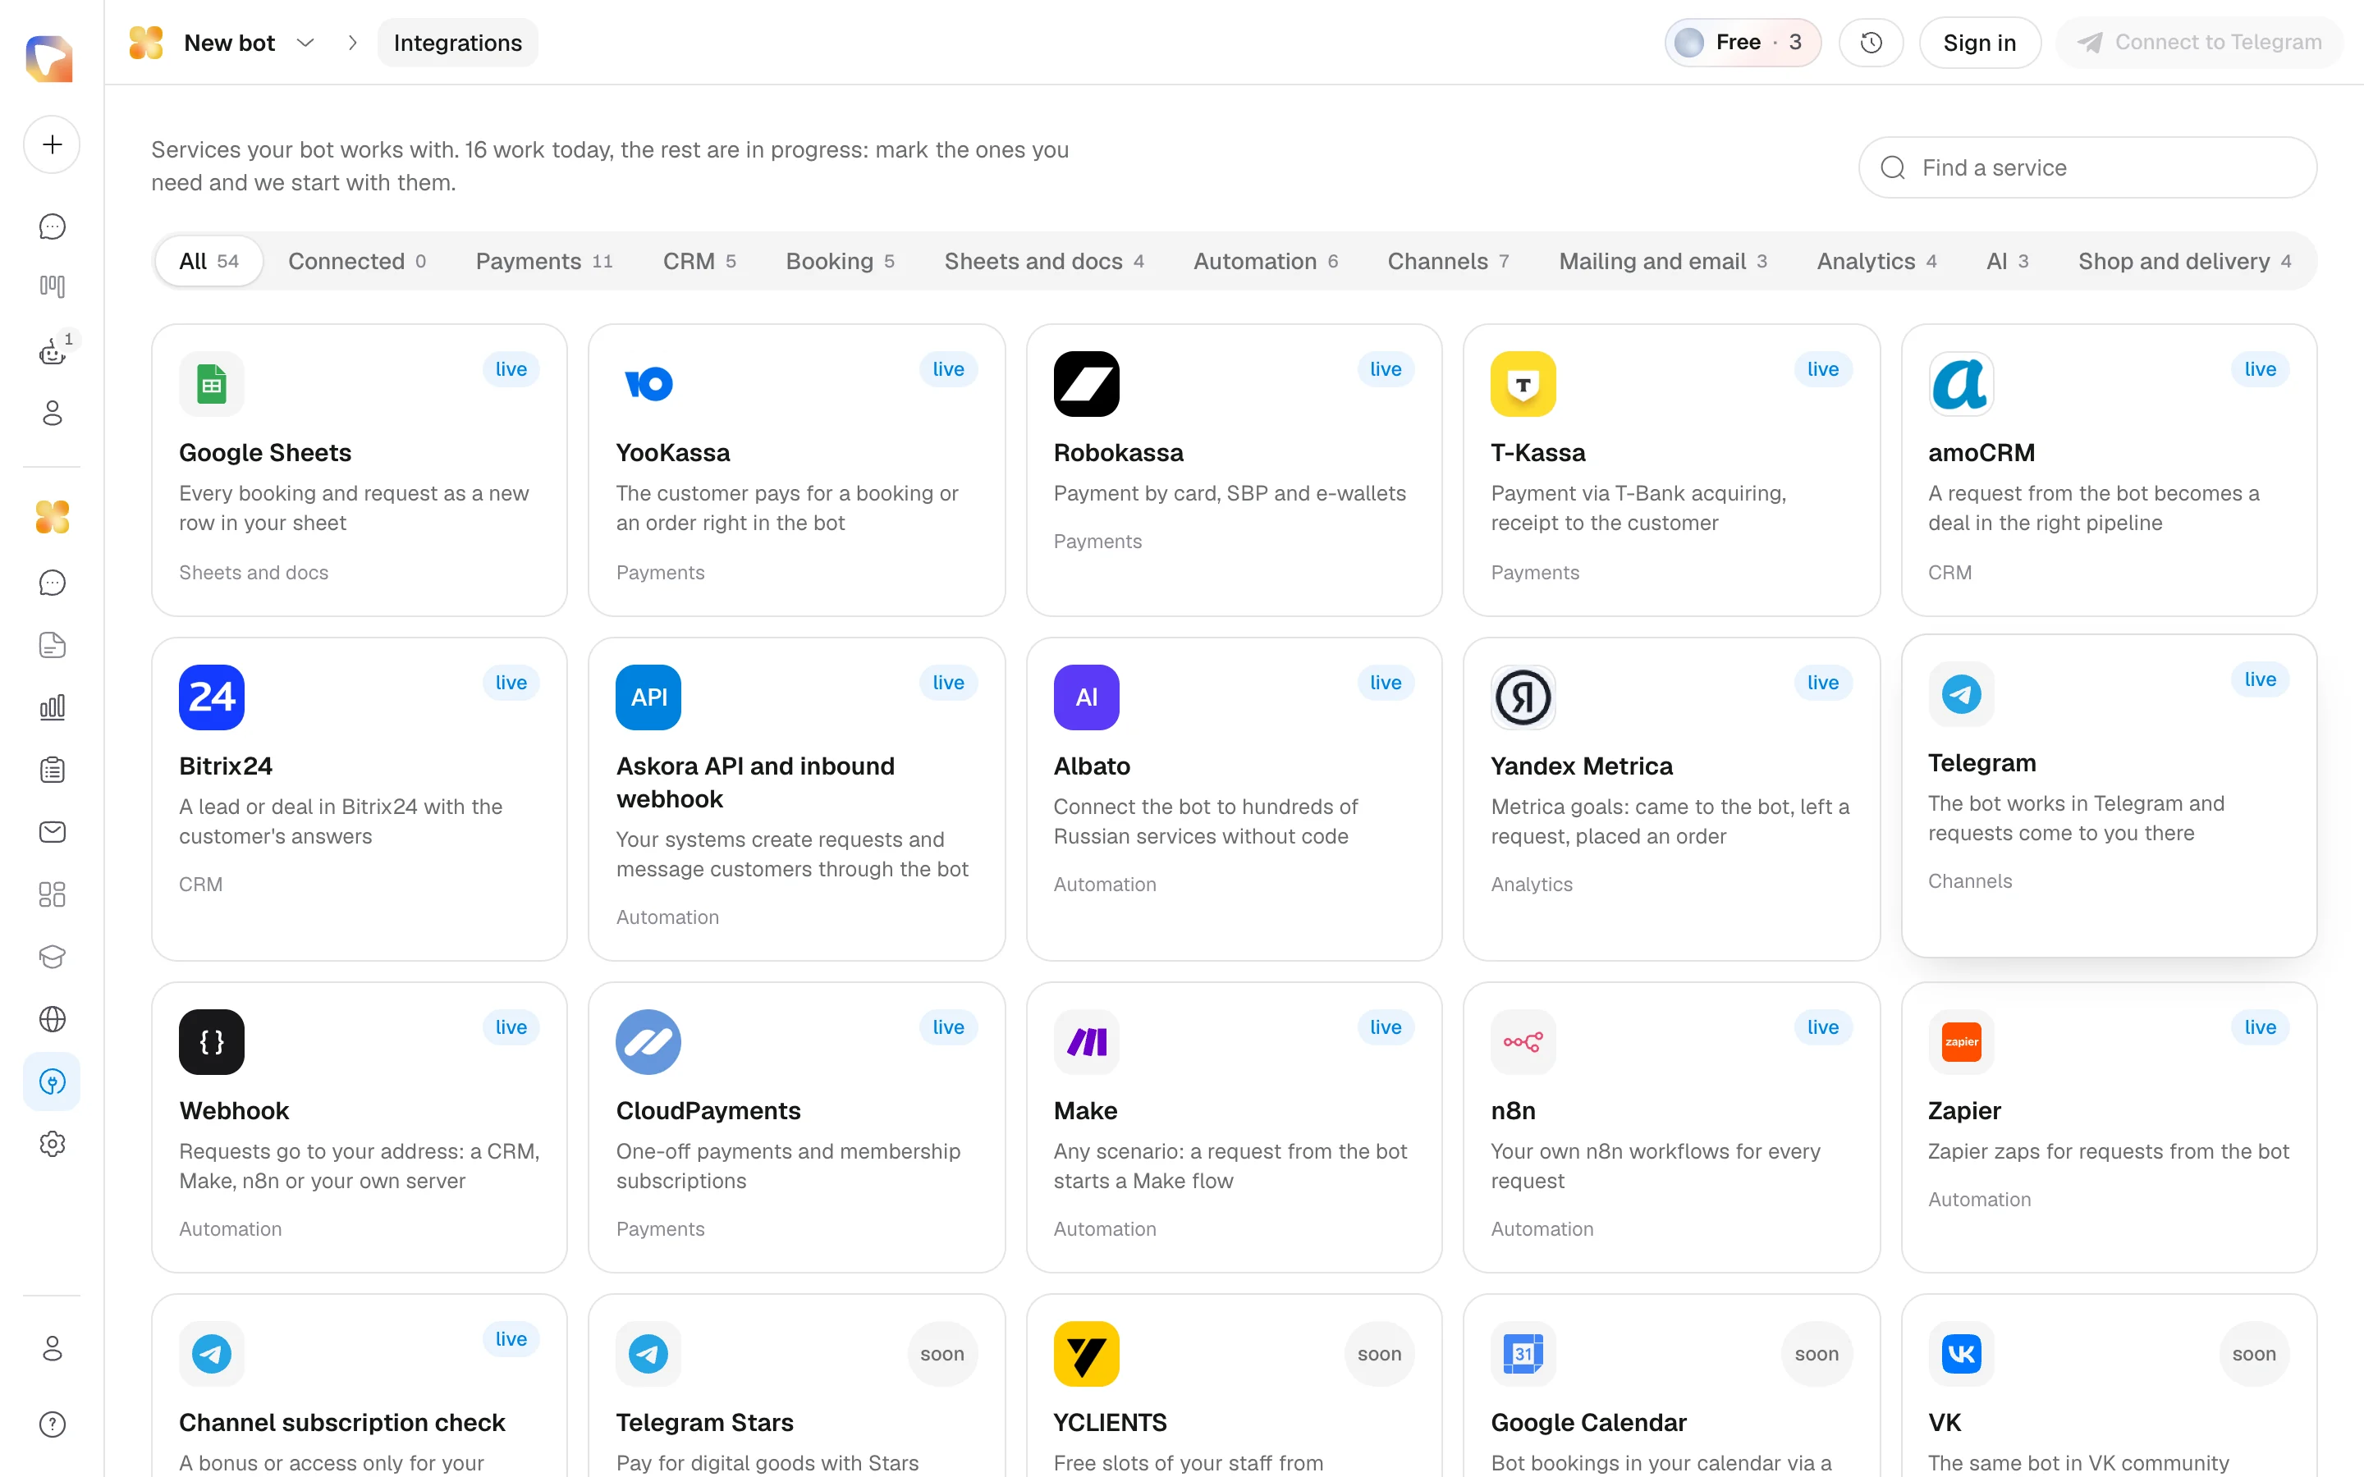The height and width of the screenshot is (1477, 2364).
Task: Click the Google Sheets card icon
Action: coord(212,384)
